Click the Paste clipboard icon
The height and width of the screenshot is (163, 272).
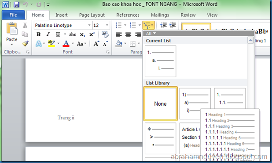pos(12,29)
